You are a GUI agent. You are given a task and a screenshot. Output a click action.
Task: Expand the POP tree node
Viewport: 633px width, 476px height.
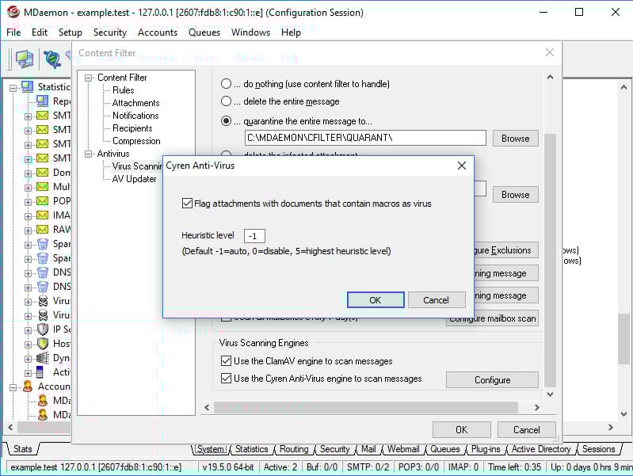point(28,202)
